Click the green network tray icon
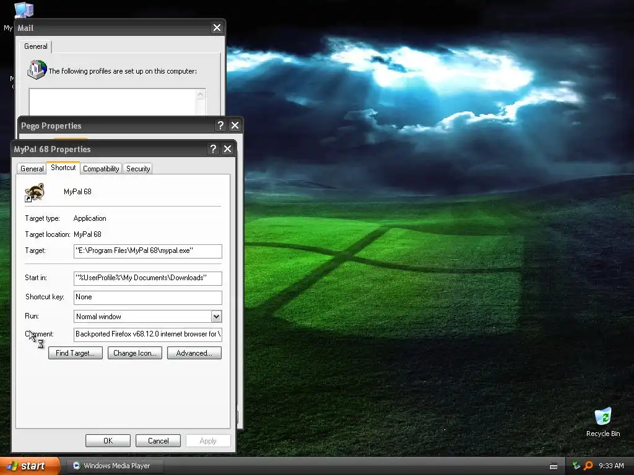This screenshot has width=634, height=475. 576,466
